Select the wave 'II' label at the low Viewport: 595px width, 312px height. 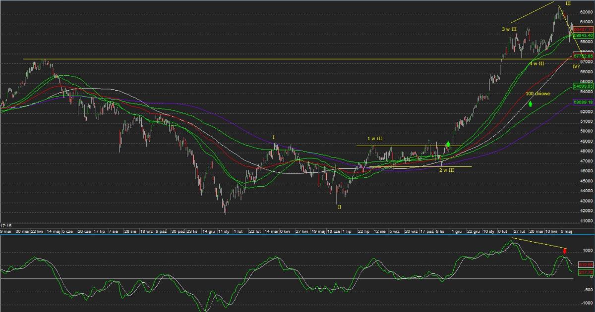tap(339, 207)
